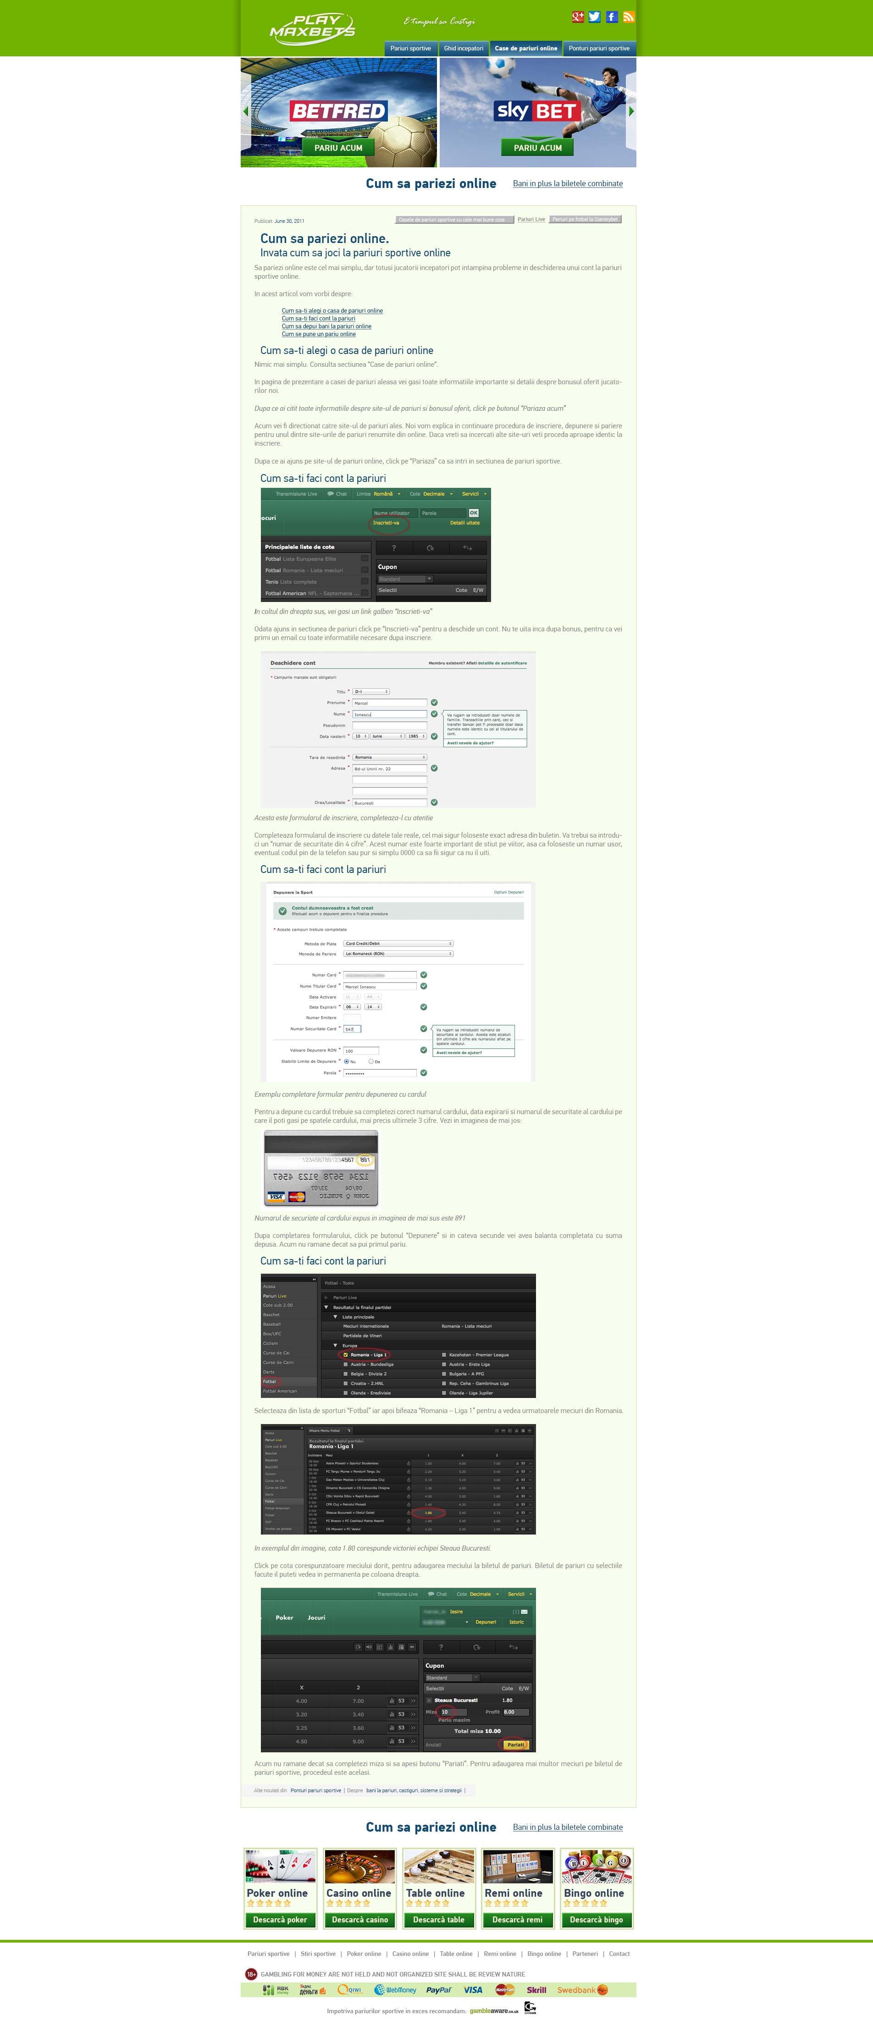
Task: Click PARIU ACUM on the Betfred banner
Action: point(339,148)
